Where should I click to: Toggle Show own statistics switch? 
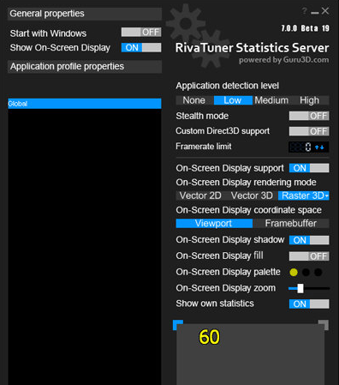(x=309, y=304)
